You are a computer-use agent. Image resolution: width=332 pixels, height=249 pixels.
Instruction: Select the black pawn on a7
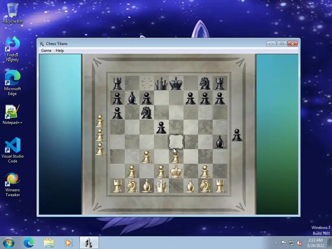pos(117,98)
